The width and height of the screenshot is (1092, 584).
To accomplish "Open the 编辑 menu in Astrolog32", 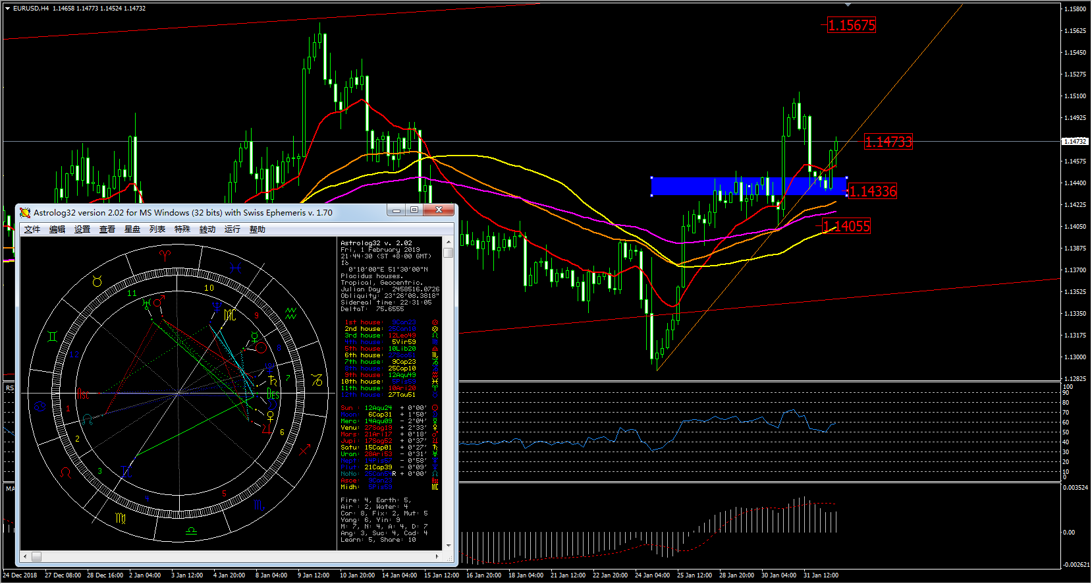I will (x=57, y=229).
